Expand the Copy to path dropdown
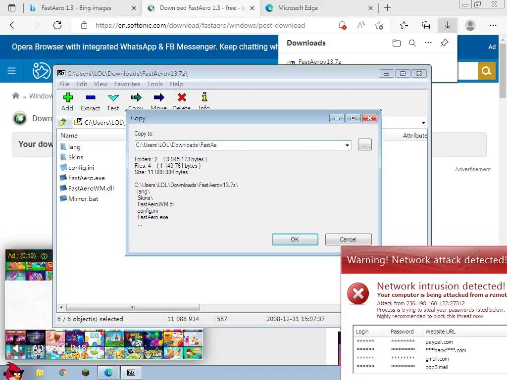Screen dimensions: 507x380 (347, 145)
